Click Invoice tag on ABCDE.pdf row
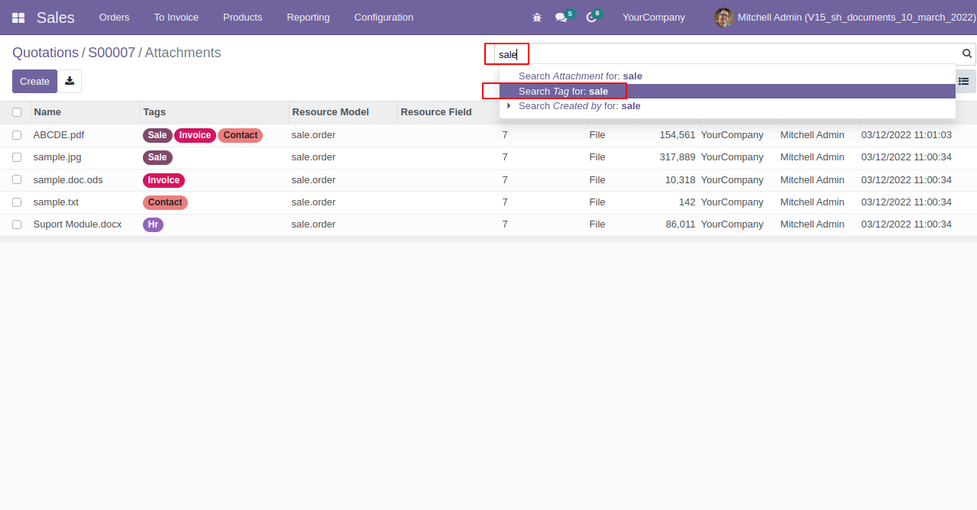Viewport: 977px width, 510px height. [195, 135]
